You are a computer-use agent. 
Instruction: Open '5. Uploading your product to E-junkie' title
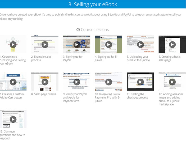click(138, 58)
